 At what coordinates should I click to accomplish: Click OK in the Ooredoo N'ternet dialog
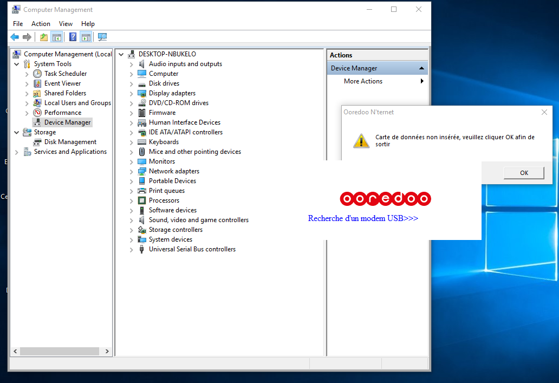coord(524,173)
